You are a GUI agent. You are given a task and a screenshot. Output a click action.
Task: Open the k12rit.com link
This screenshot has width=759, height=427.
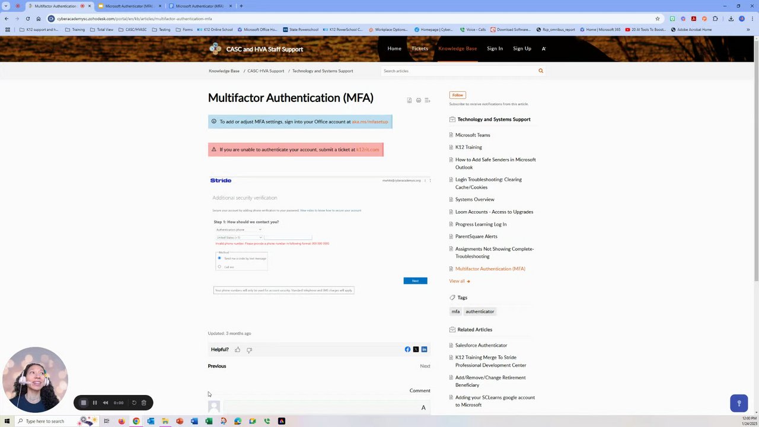[367, 149]
